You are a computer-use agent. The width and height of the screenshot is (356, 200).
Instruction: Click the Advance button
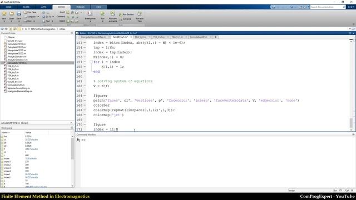pyautogui.click(x=125, y=19)
